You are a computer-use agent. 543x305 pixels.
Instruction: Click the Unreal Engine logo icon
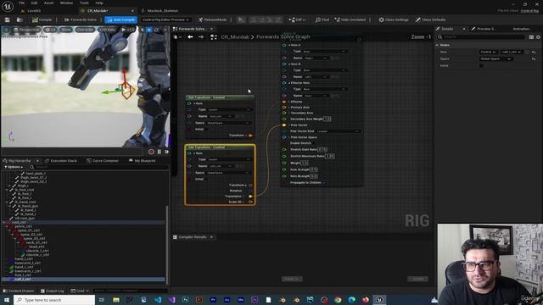8,6
